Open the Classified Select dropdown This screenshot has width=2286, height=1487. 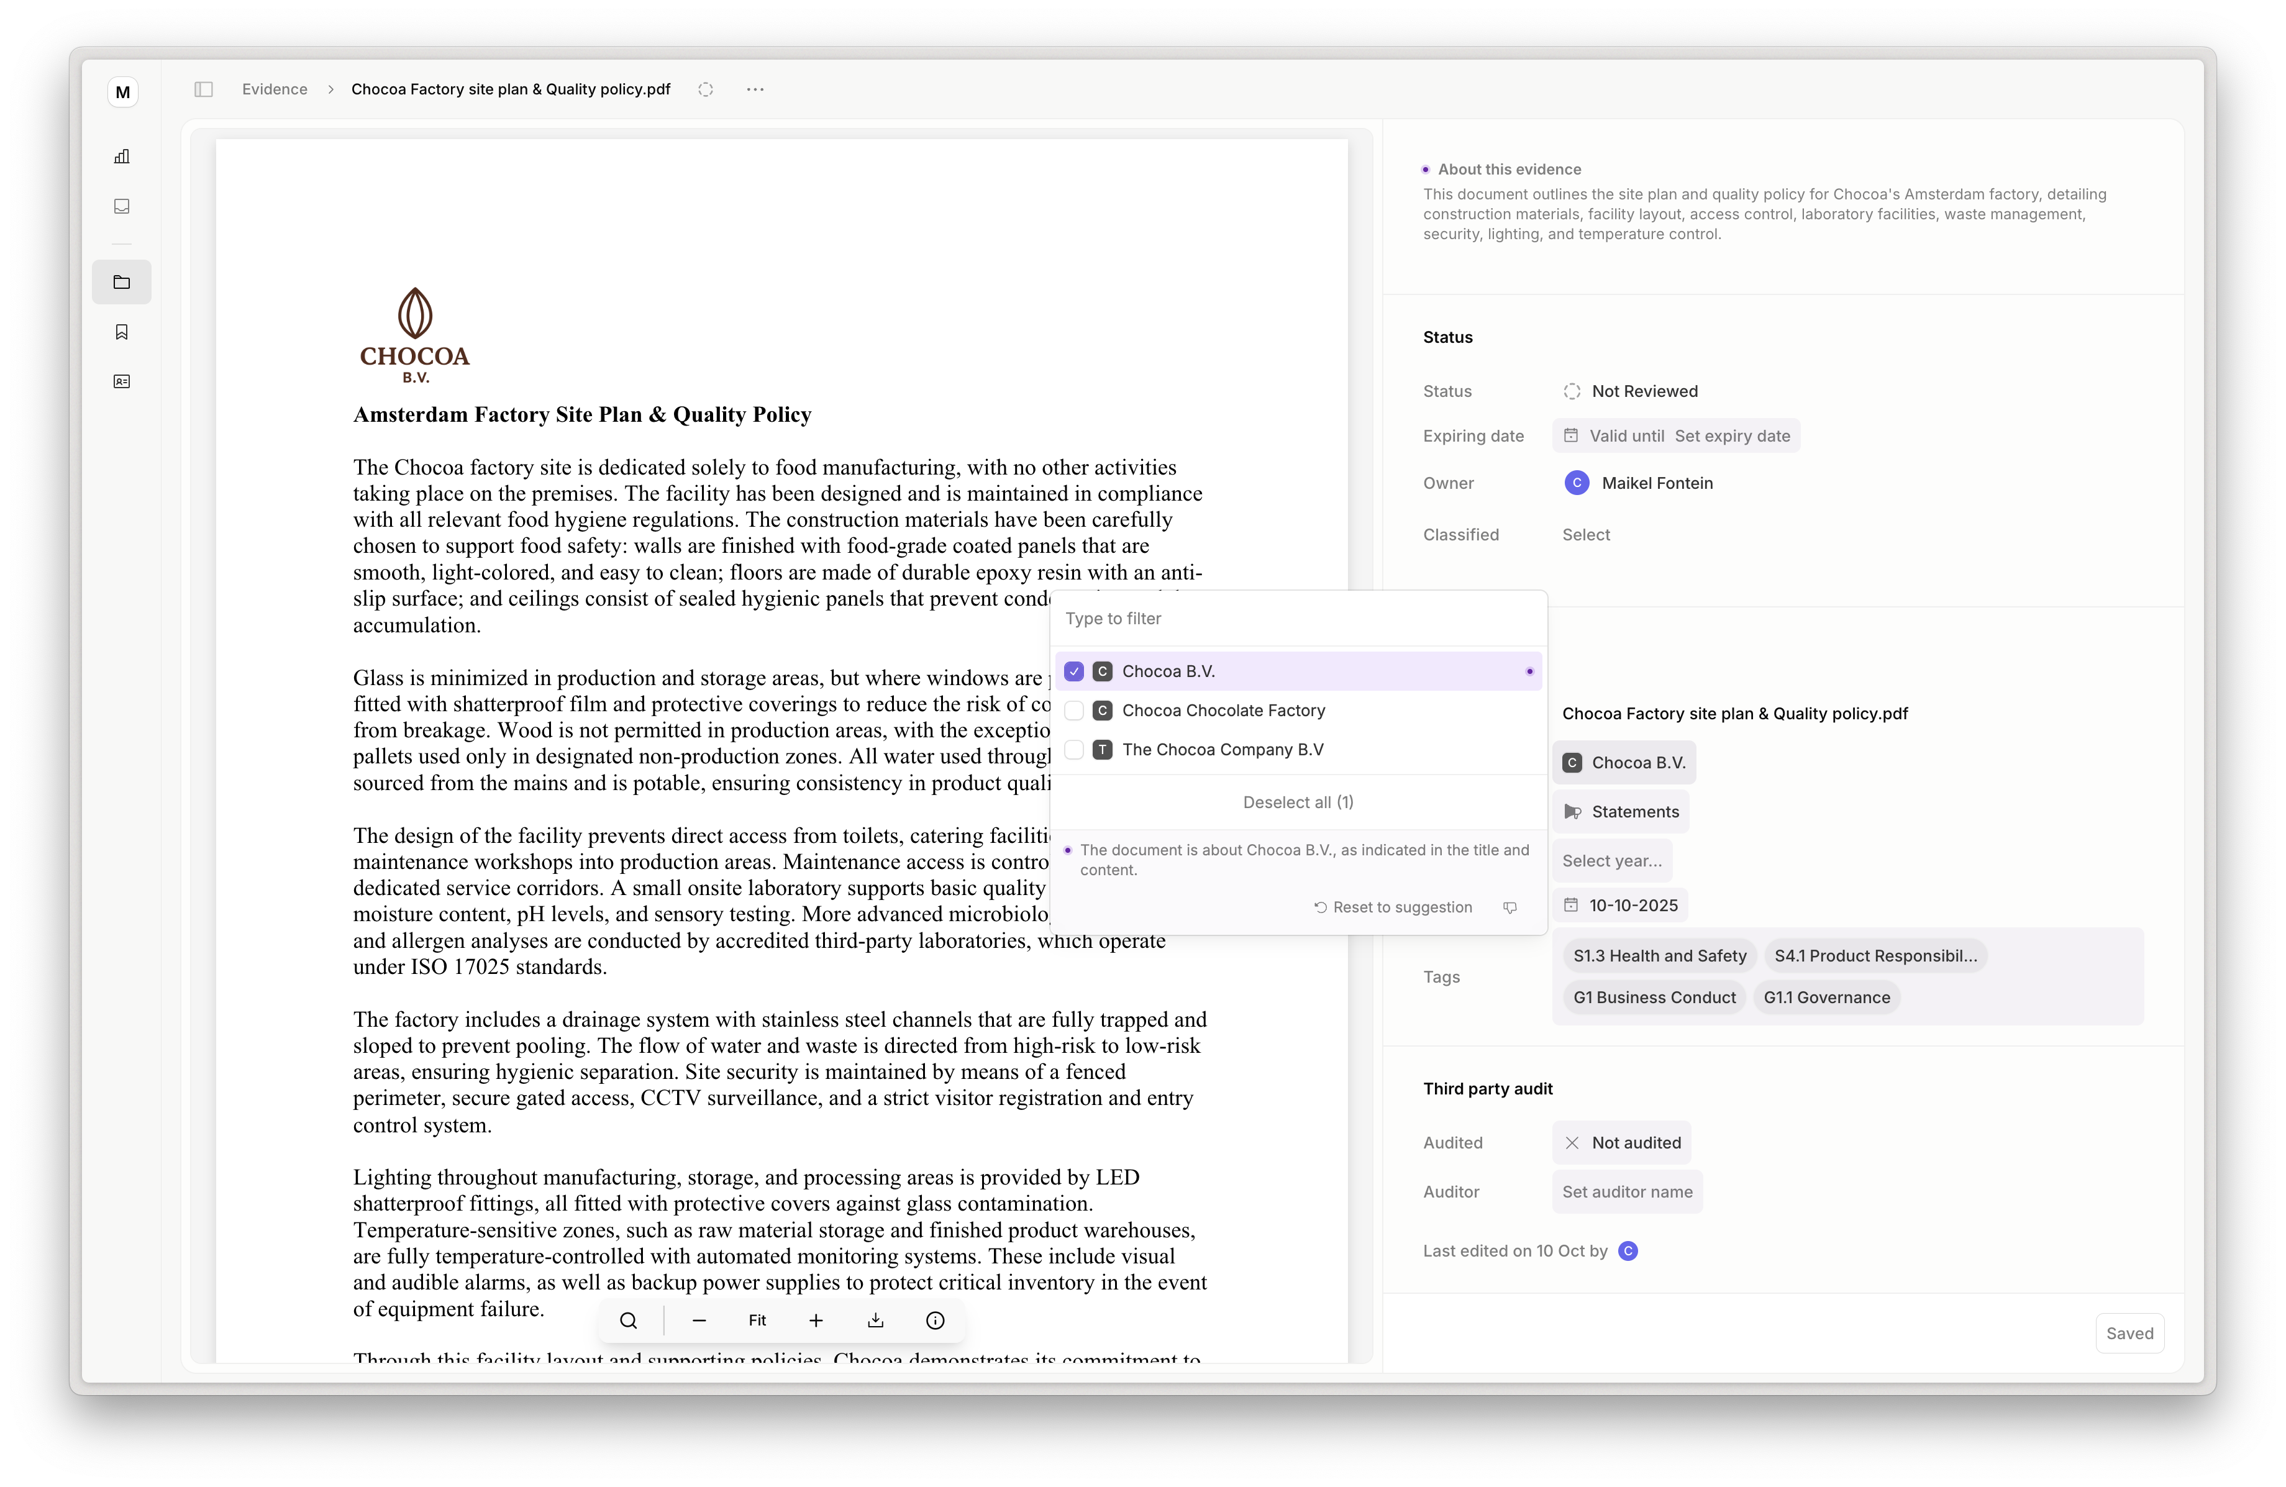[x=1586, y=535]
